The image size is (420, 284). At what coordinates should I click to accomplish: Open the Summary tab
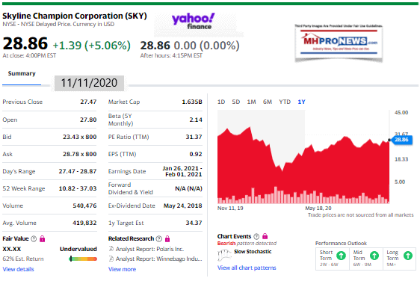pos(22,73)
